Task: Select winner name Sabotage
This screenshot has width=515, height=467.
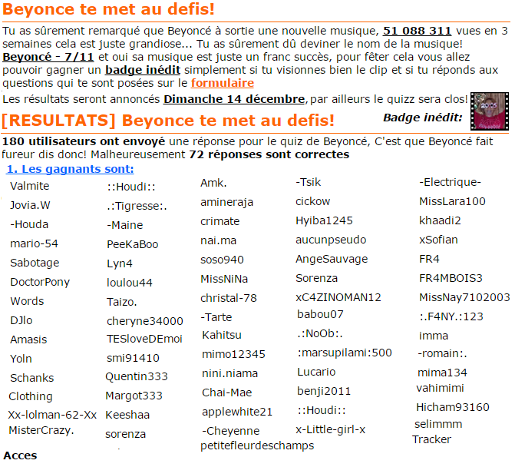Action: coord(35,263)
